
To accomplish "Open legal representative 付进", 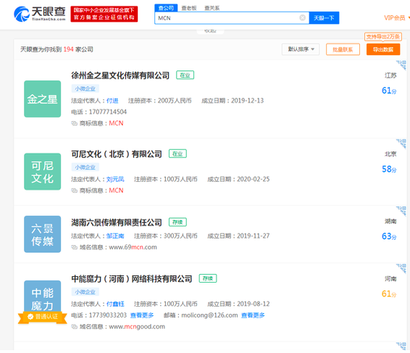I will (112, 101).
